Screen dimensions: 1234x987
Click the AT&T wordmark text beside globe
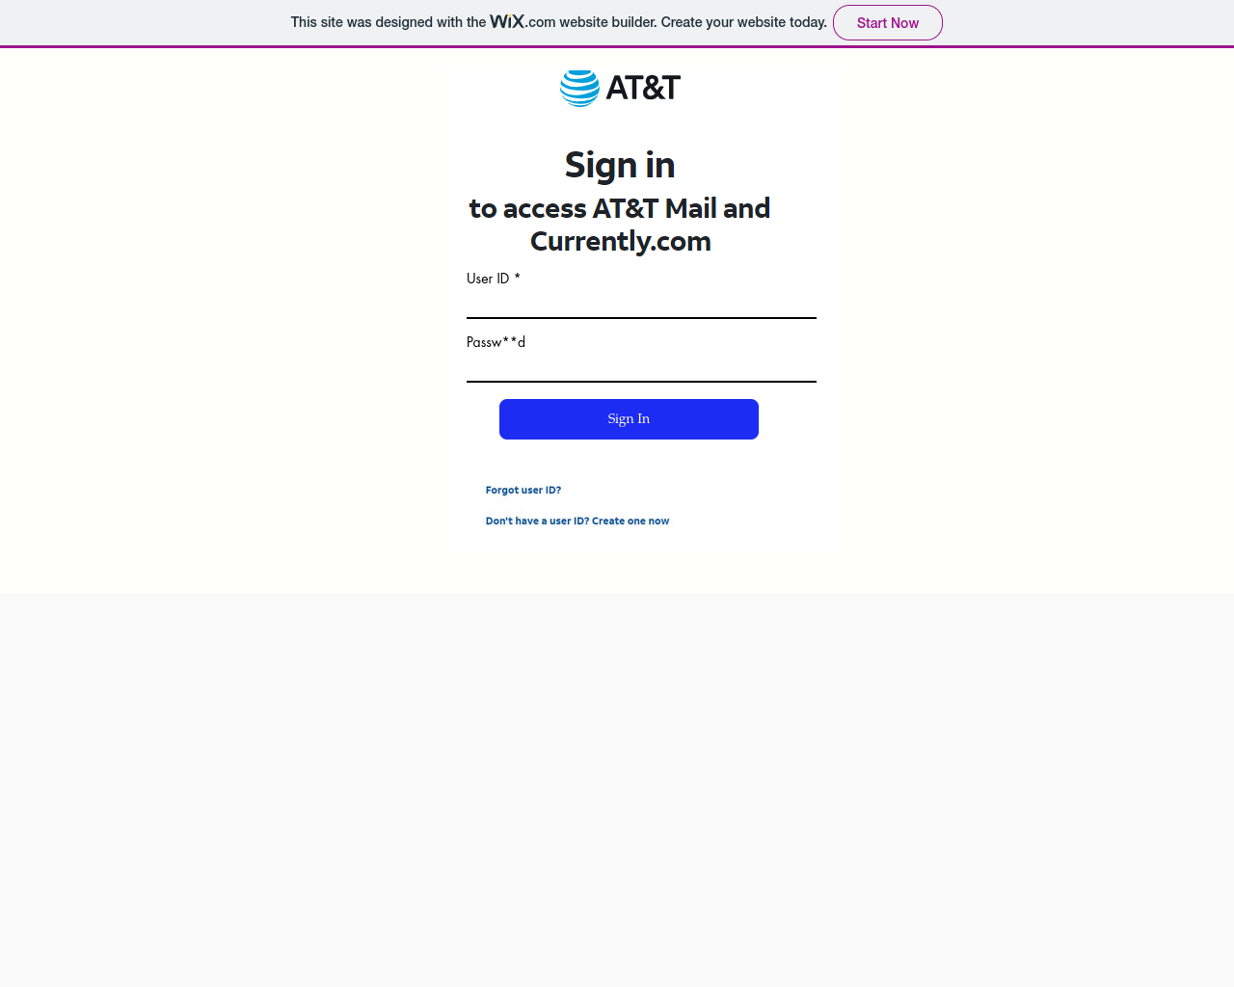click(x=643, y=88)
